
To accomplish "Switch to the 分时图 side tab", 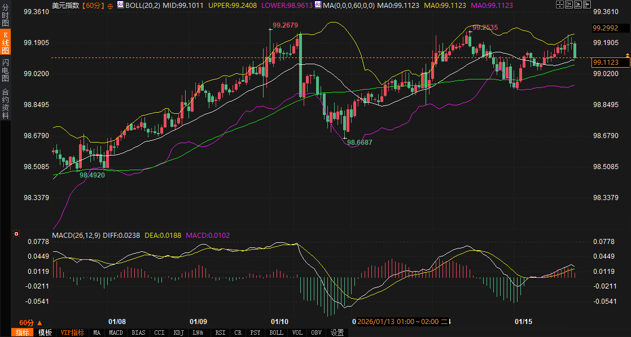I will (6, 16).
